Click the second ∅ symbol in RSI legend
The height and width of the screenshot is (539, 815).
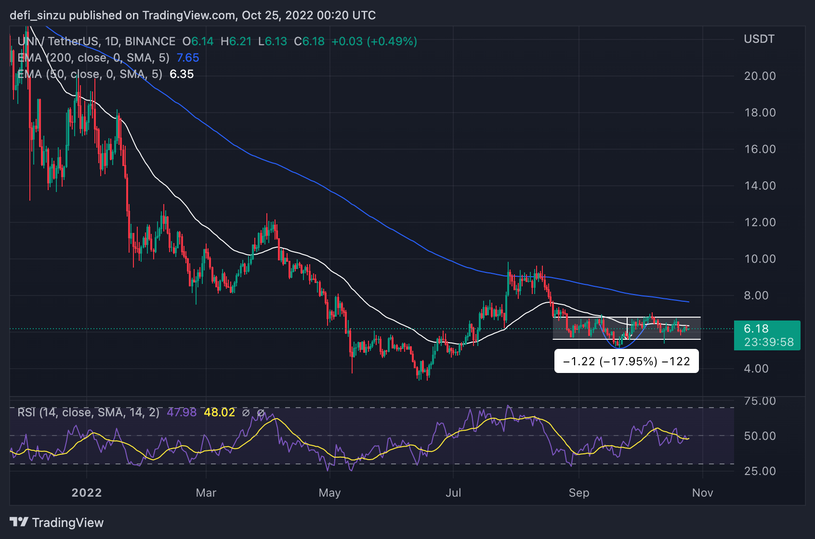pos(261,412)
